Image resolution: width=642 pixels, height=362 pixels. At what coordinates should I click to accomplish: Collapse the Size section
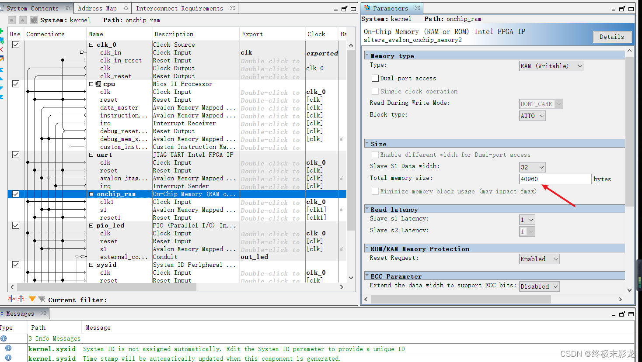(x=367, y=144)
